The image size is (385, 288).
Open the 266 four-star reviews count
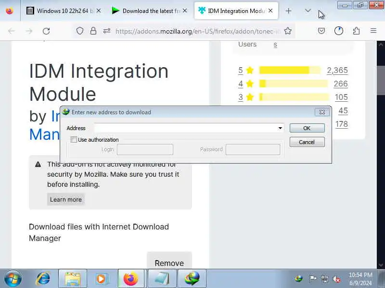tap(341, 84)
